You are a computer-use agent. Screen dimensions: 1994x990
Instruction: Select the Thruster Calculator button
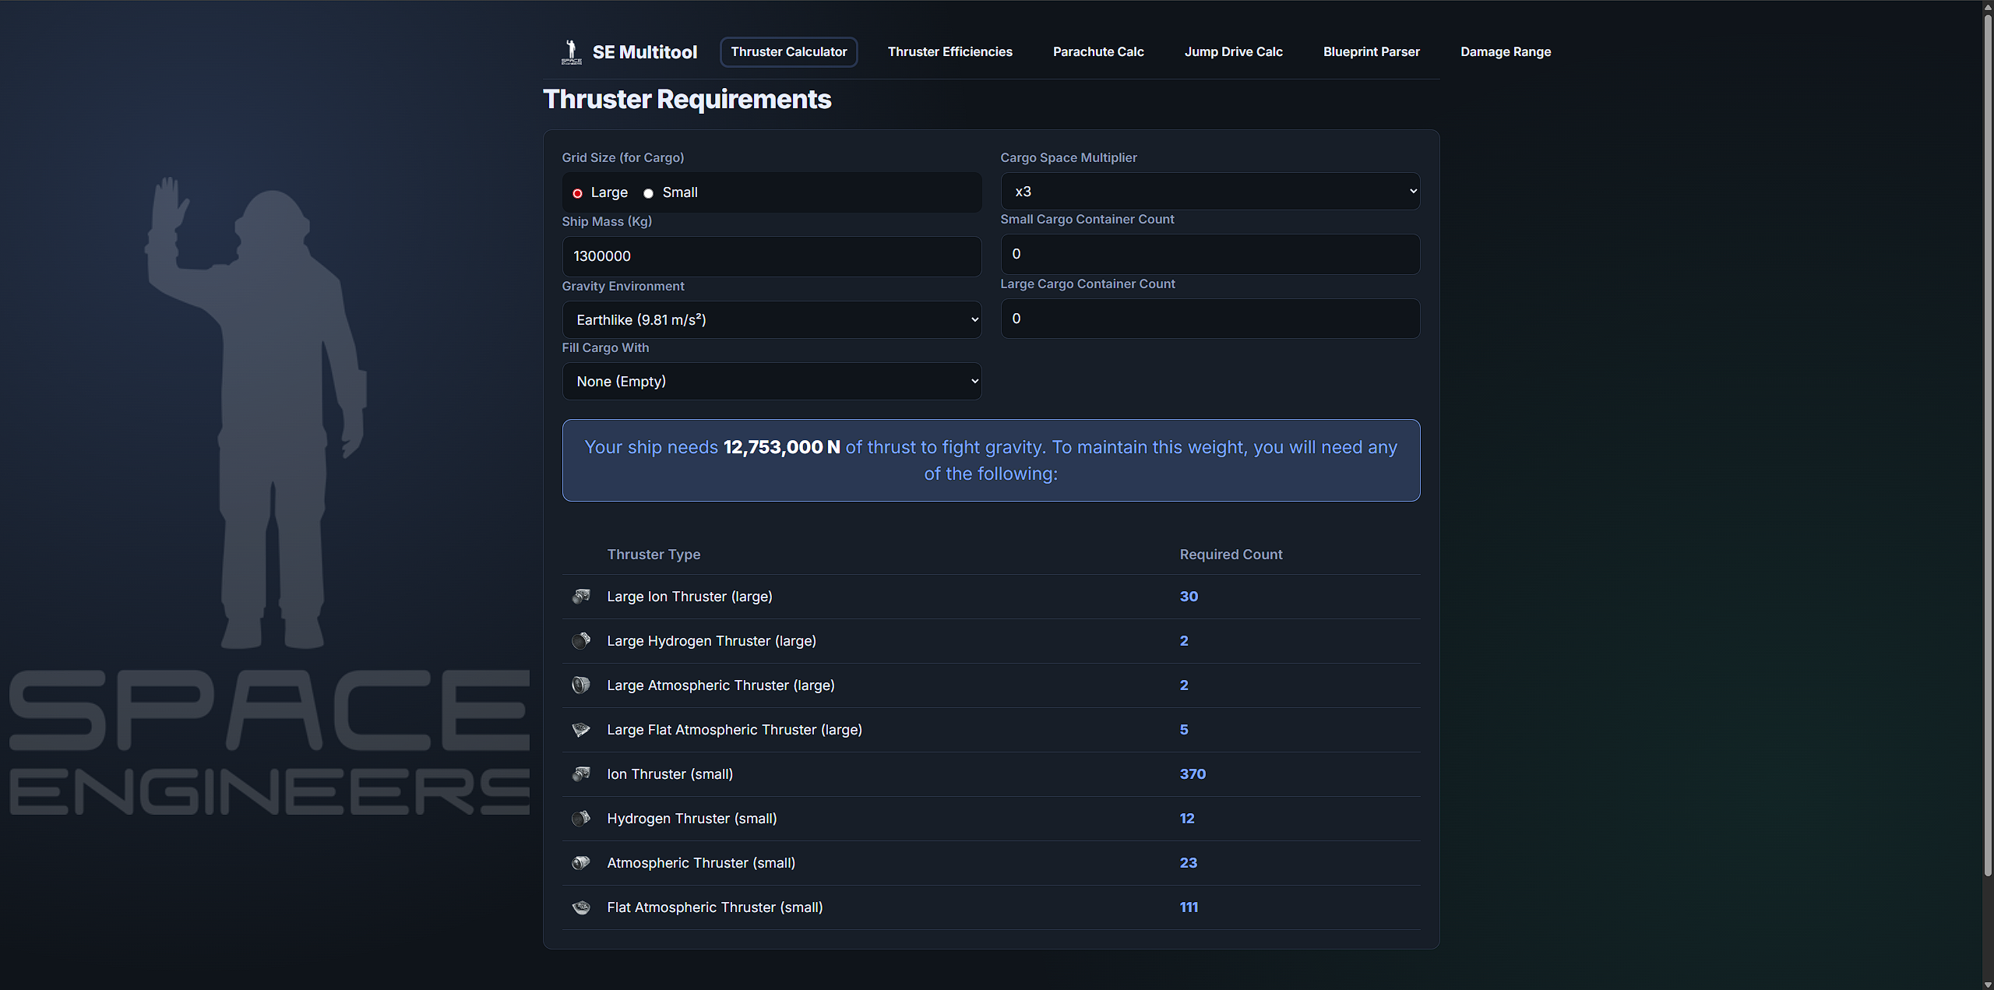tap(788, 51)
